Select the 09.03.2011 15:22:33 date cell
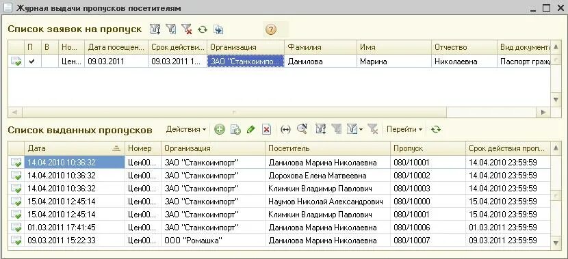Image resolution: width=568 pixels, height=259 pixels. coord(75,241)
